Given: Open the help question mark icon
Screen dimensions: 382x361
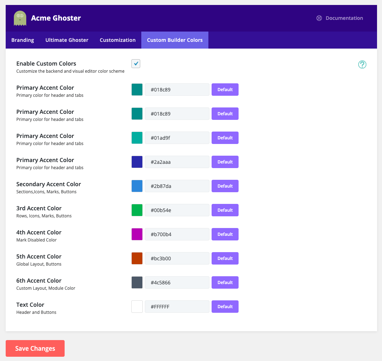Looking at the screenshot, I should (362, 65).
